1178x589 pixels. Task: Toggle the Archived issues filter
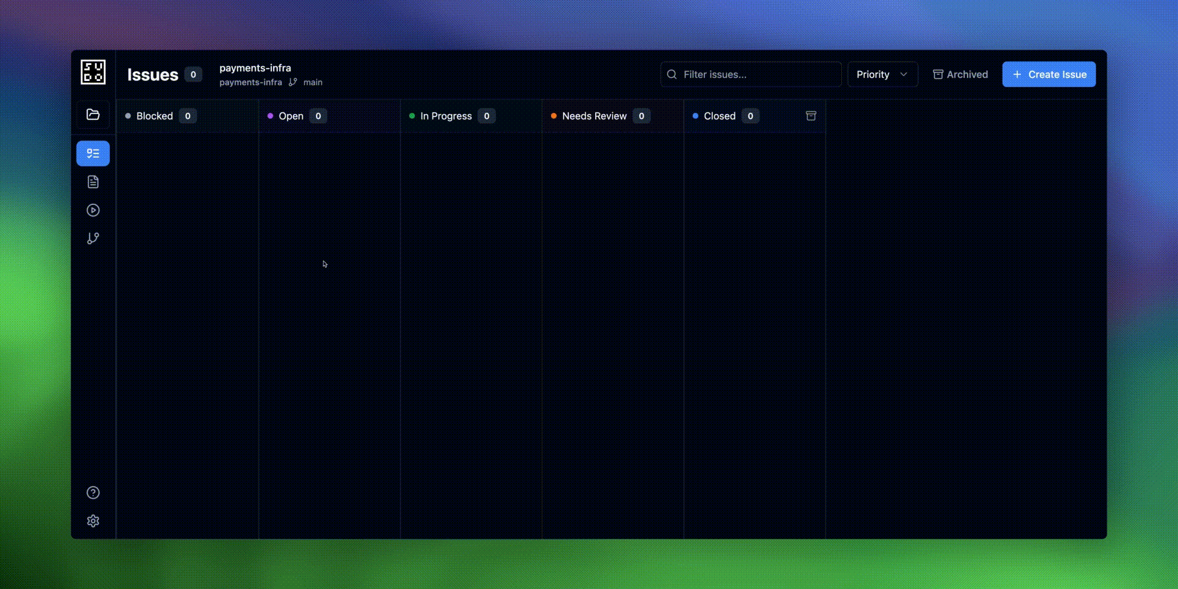tap(960, 74)
